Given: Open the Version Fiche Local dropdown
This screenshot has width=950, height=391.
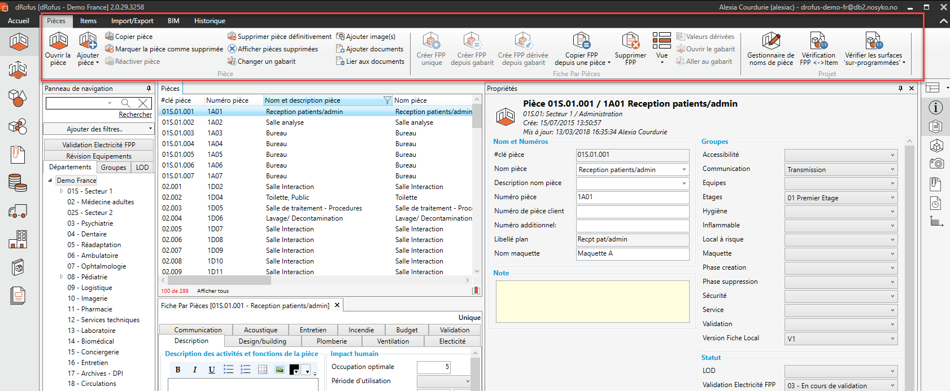Looking at the screenshot, I should click(x=893, y=339).
